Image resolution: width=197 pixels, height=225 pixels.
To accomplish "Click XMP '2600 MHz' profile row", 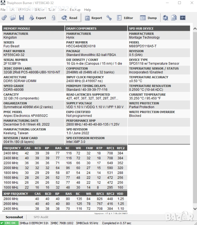I will tap(64, 204).
